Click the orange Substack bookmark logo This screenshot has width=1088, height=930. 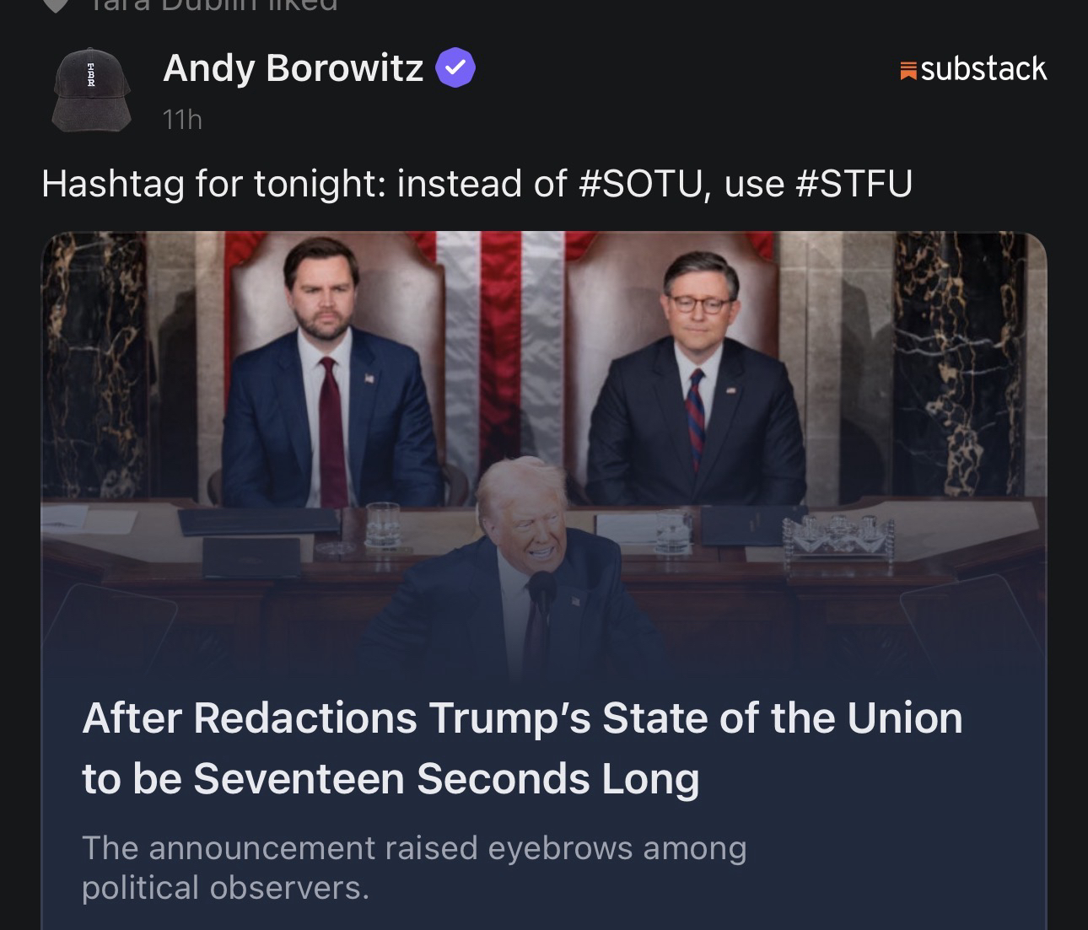point(908,70)
